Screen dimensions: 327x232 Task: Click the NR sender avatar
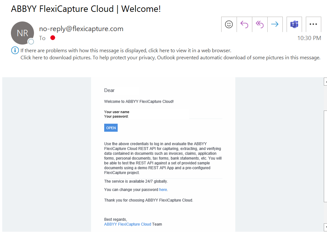tap(22, 33)
